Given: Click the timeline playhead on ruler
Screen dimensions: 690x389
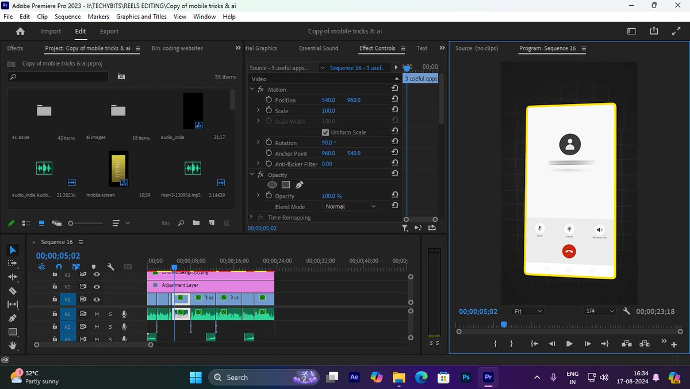Looking at the screenshot, I should [x=174, y=267].
